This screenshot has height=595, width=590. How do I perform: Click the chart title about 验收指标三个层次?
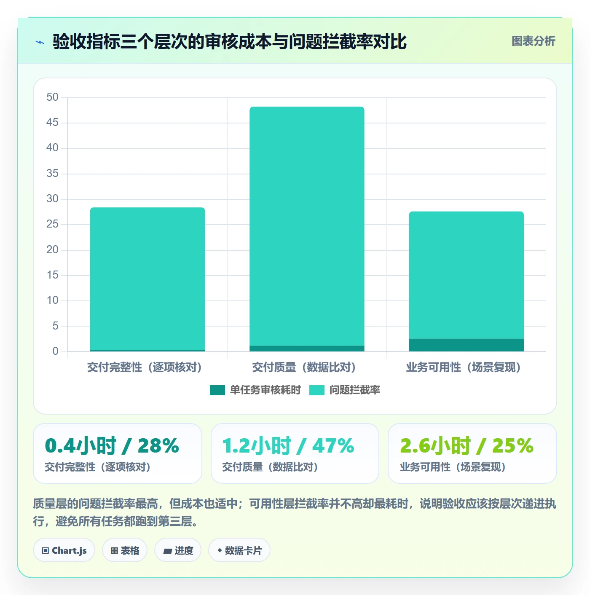pyautogui.click(x=230, y=42)
